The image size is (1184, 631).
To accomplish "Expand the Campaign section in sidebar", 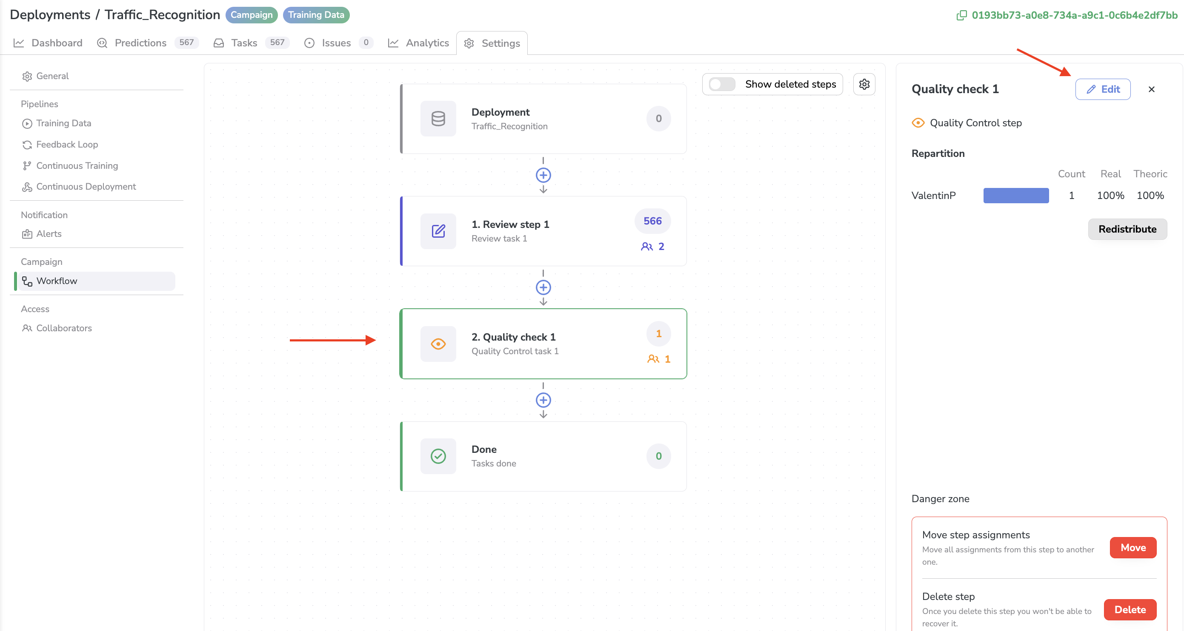I will 42,261.
